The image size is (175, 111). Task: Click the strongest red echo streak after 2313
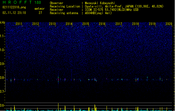(58, 79)
